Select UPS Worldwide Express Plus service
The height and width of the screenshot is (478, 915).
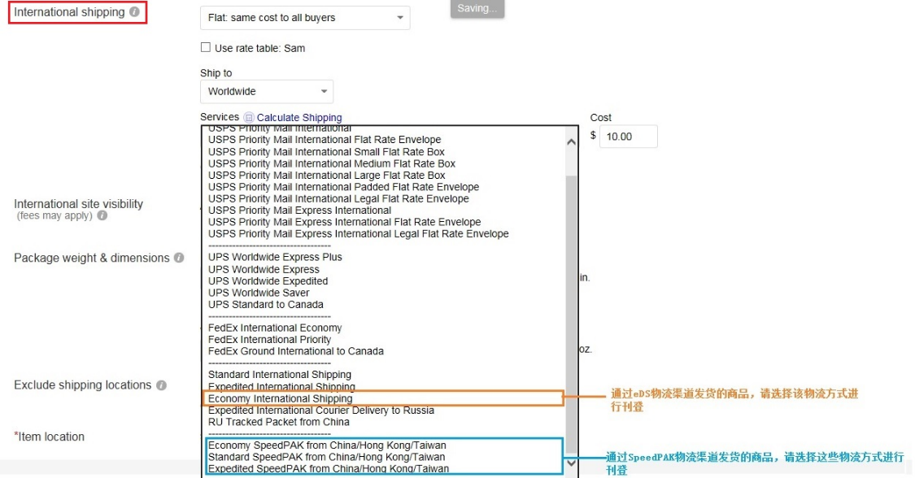click(x=275, y=257)
